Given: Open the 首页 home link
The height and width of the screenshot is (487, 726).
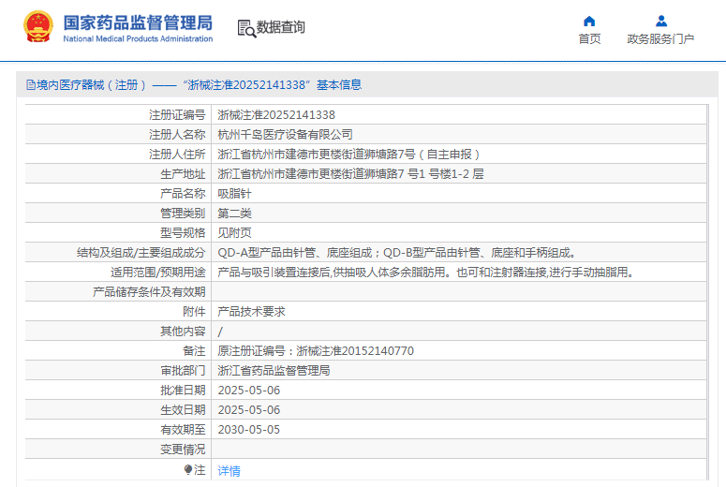Looking at the screenshot, I should pyautogui.click(x=589, y=39).
